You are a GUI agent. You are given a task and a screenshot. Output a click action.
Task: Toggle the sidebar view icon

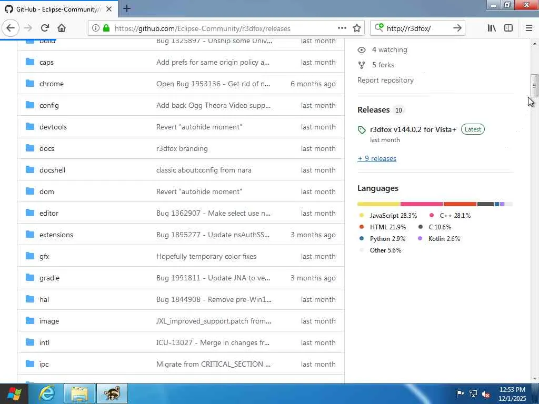pyautogui.click(x=508, y=28)
